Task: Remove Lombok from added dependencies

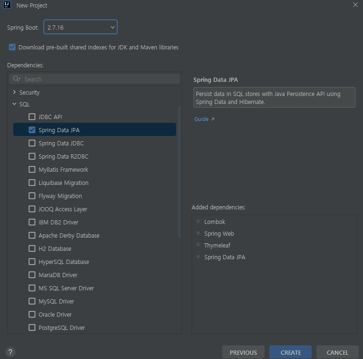Action: [198, 221]
